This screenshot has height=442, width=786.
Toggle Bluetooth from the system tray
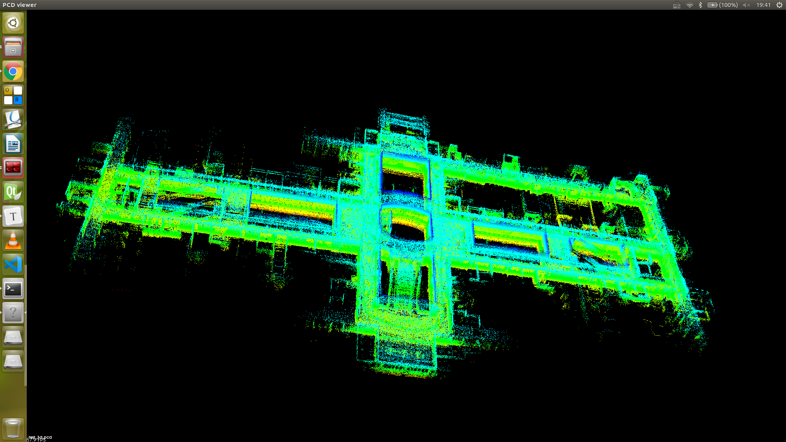700,5
